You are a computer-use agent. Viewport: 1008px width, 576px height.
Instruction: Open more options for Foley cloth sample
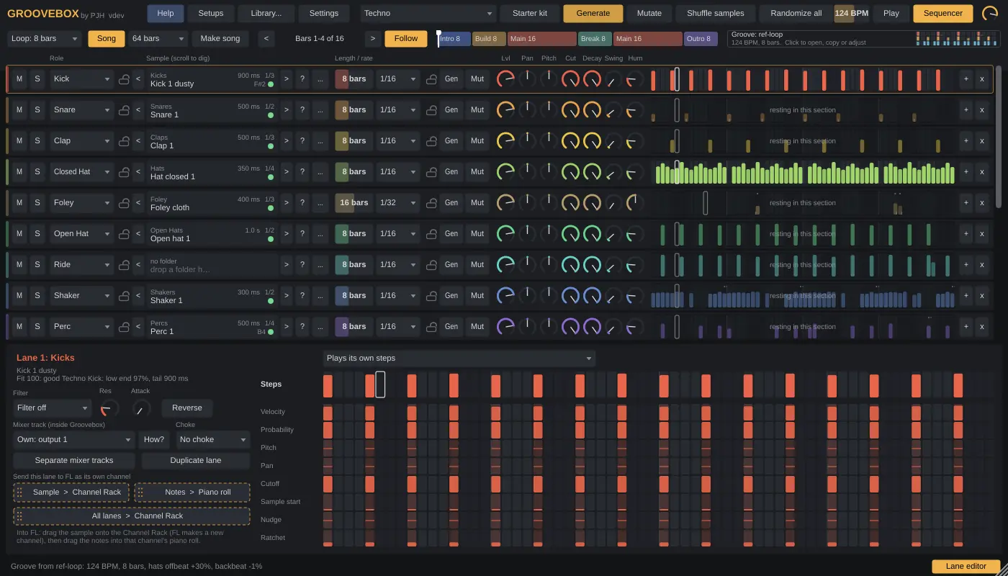pos(320,203)
